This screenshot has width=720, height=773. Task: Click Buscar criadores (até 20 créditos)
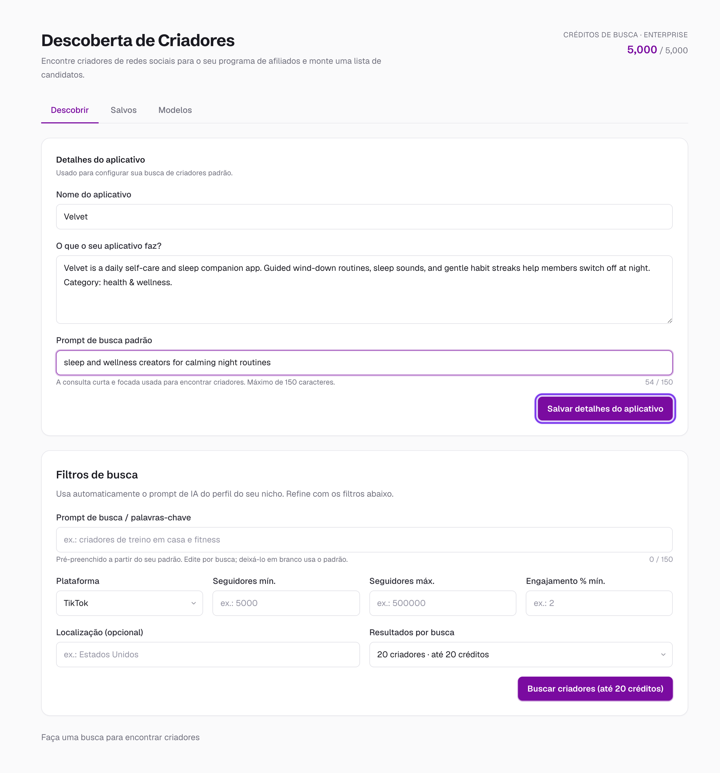pos(595,689)
